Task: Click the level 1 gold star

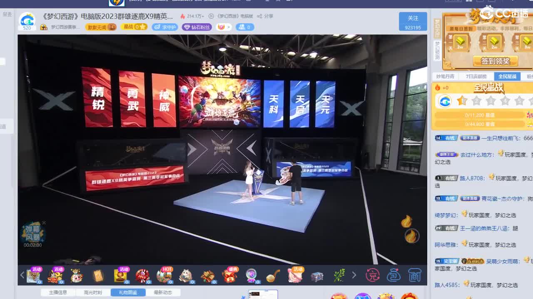Action: pos(462,101)
